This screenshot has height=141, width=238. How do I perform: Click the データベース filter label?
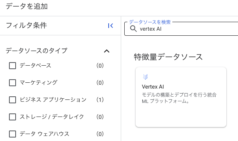tap(36, 66)
